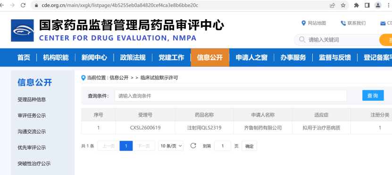This screenshot has height=175, width=392.
Task: Bookmark this page with the star icon
Action: tap(343, 5)
